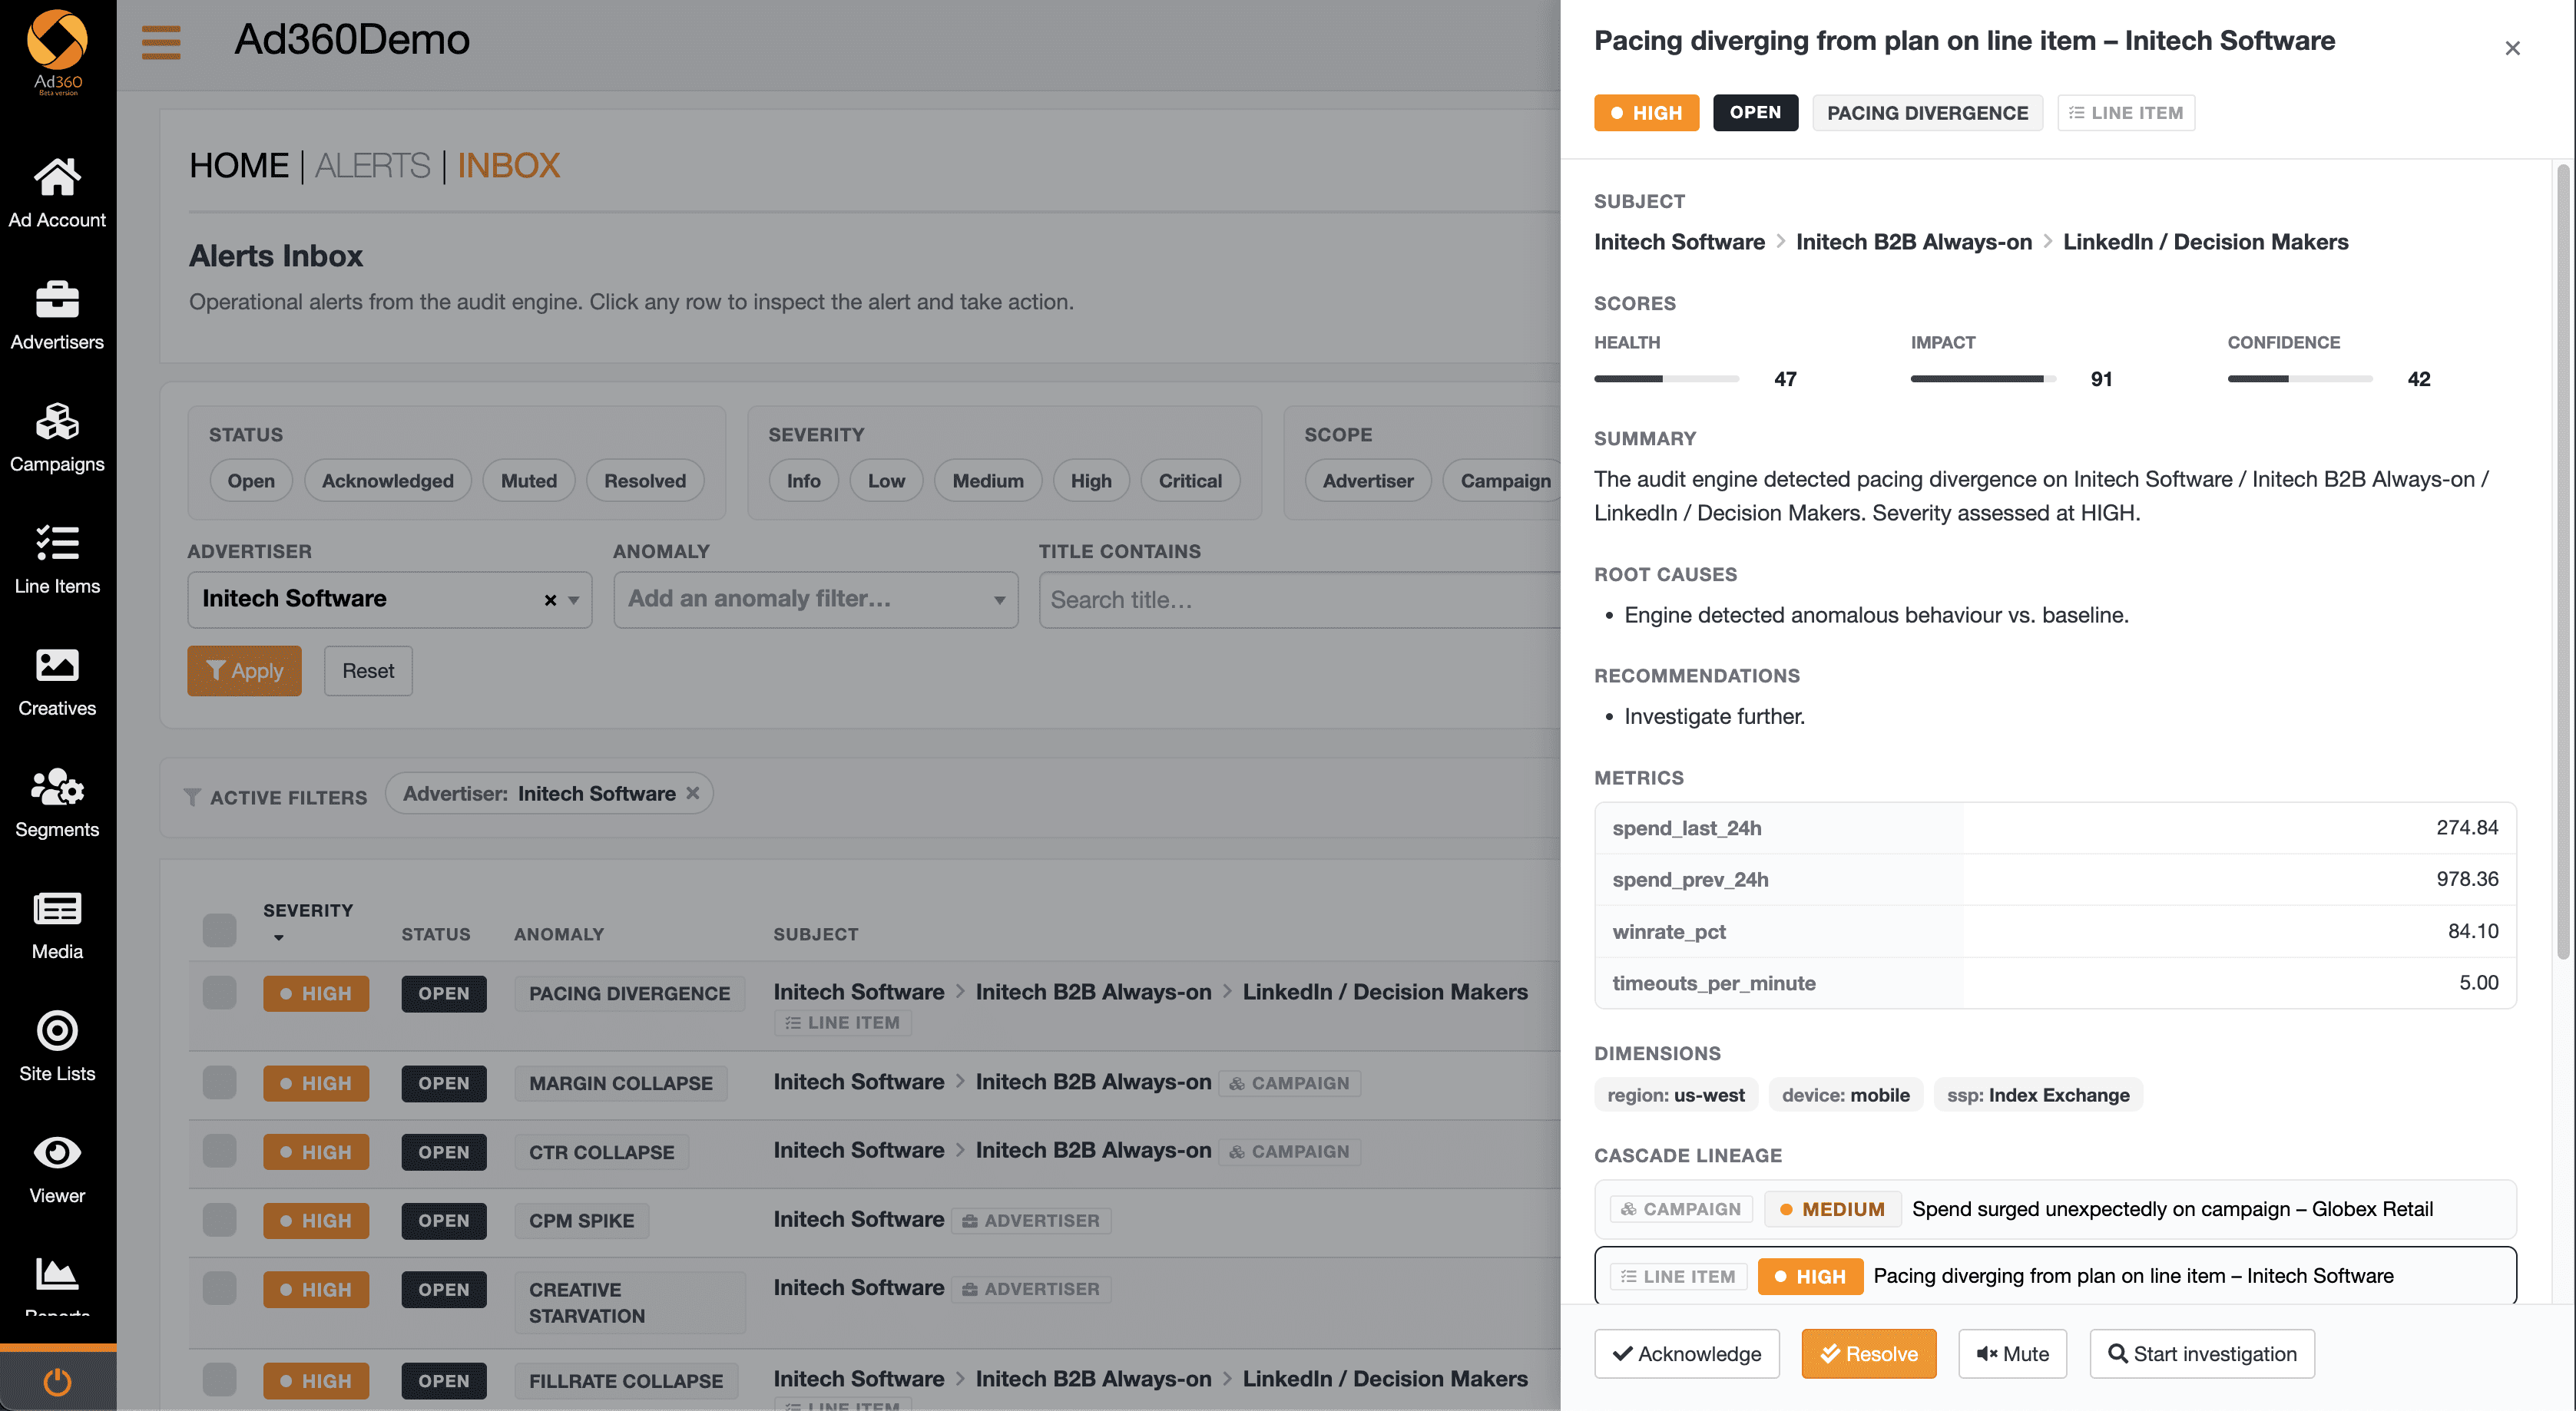Click CAMPAIGN tag in CTR Collapse row

[x=1290, y=1152]
